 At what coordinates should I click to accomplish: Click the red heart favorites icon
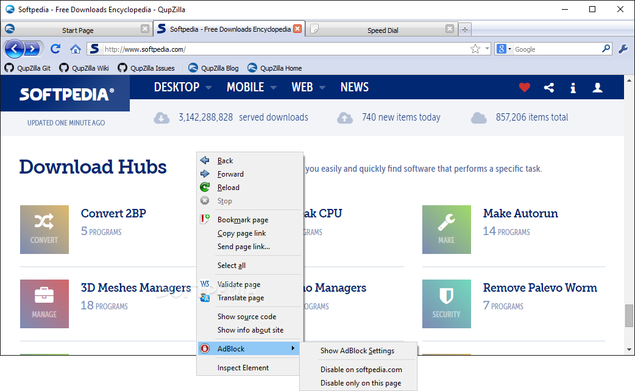point(525,87)
